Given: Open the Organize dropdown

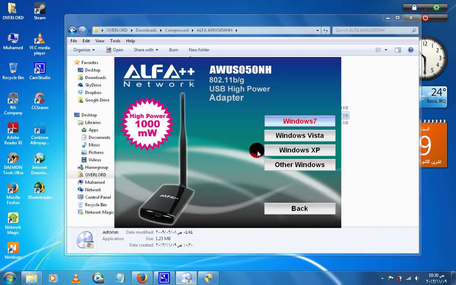Looking at the screenshot, I should 84,50.
